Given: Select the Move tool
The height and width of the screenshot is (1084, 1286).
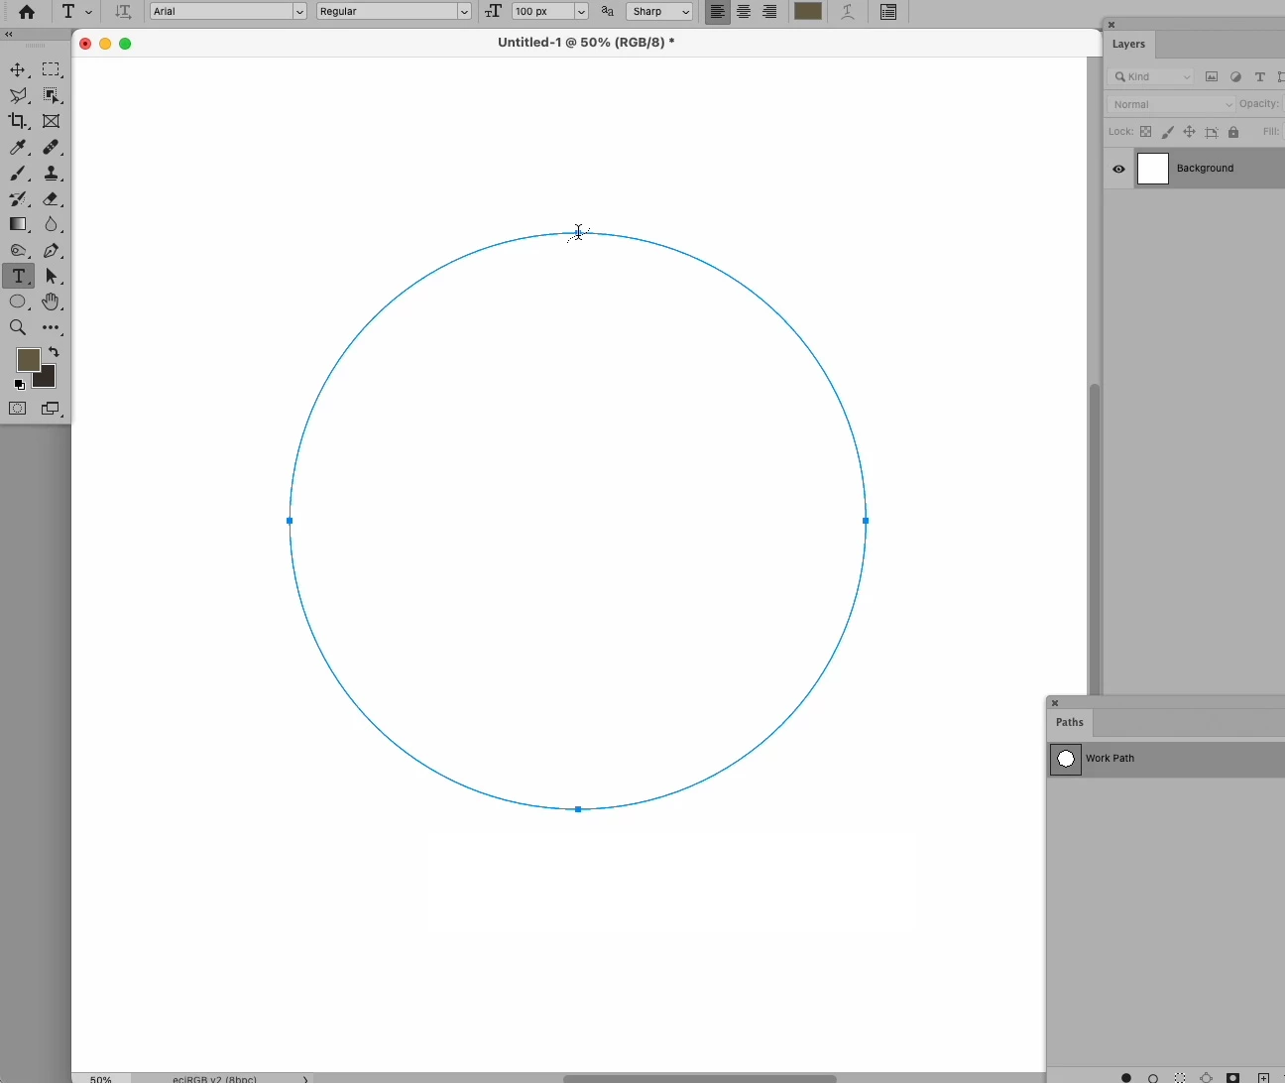Looking at the screenshot, I should pos(18,70).
